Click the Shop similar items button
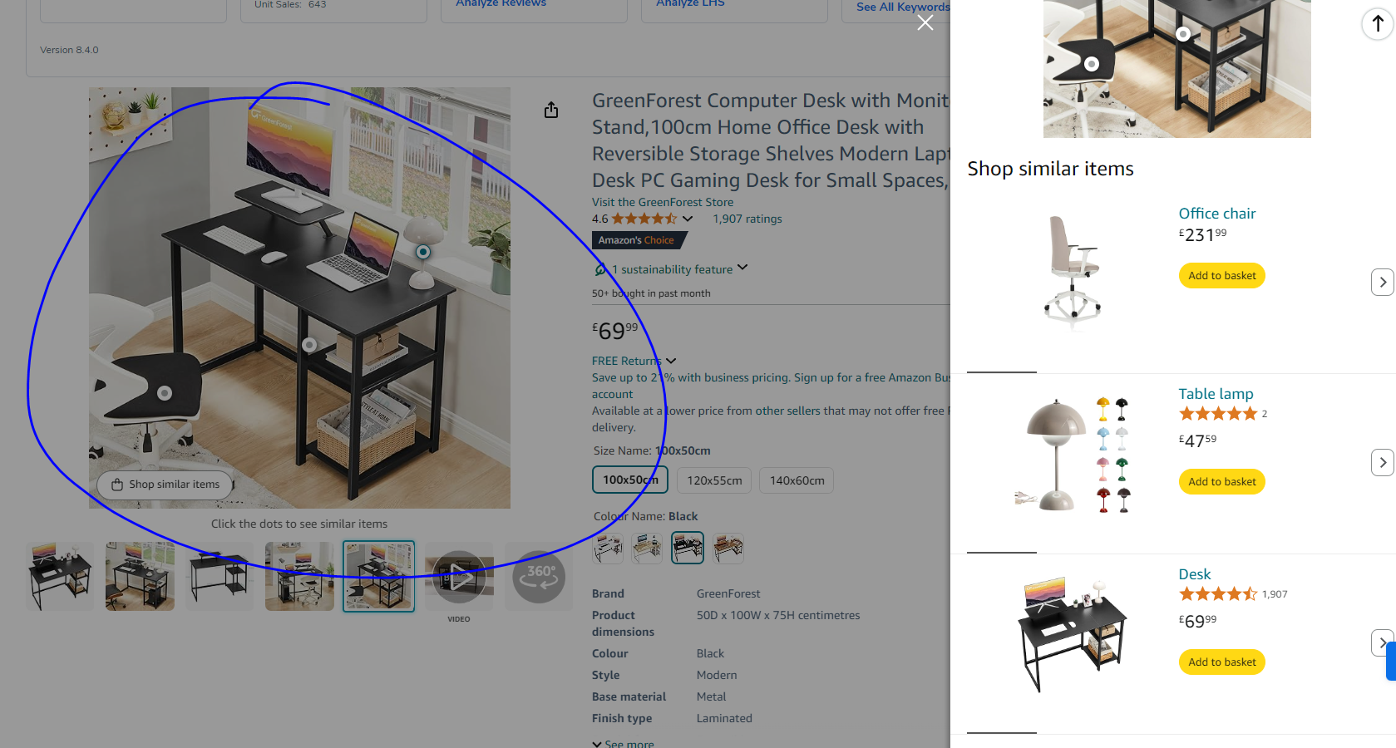The image size is (1396, 748). click(165, 485)
